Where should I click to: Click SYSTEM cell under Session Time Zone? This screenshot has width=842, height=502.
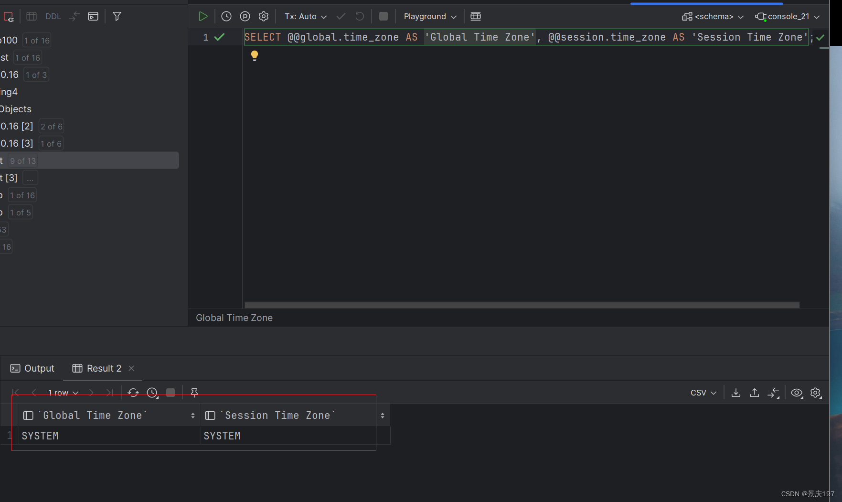point(296,436)
